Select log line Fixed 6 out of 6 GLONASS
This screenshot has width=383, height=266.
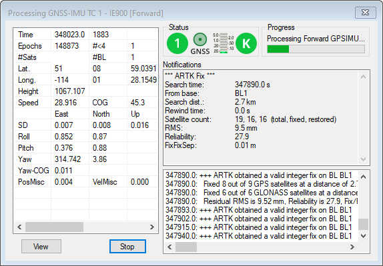(x=262, y=193)
